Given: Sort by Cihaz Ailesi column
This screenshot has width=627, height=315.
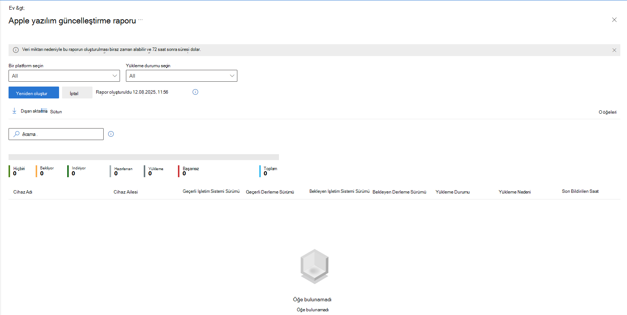Looking at the screenshot, I should 126,192.
